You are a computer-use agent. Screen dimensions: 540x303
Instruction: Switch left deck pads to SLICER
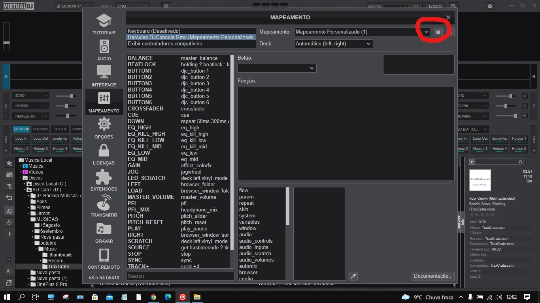coord(60,129)
